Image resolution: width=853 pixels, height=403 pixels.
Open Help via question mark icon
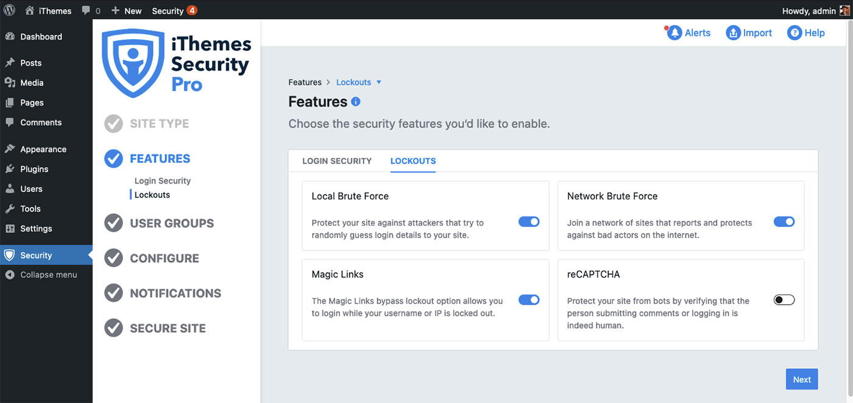pyautogui.click(x=794, y=33)
